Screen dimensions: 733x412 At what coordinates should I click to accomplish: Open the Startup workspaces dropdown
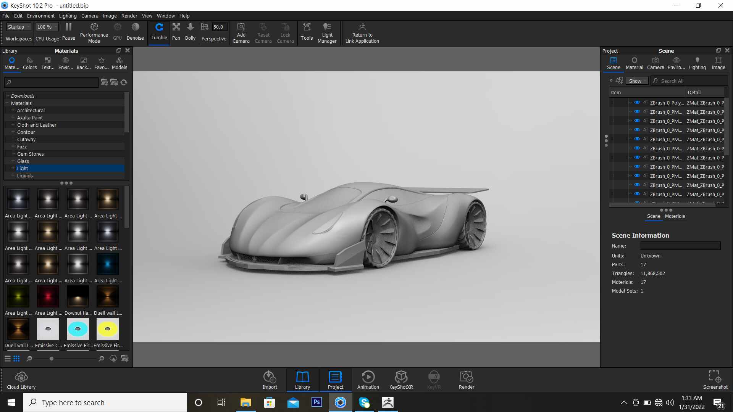[x=18, y=27]
